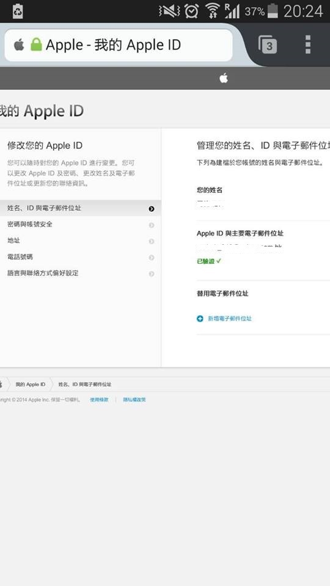Click Apple ID 與主要電子郵件位址 label

[240, 233]
